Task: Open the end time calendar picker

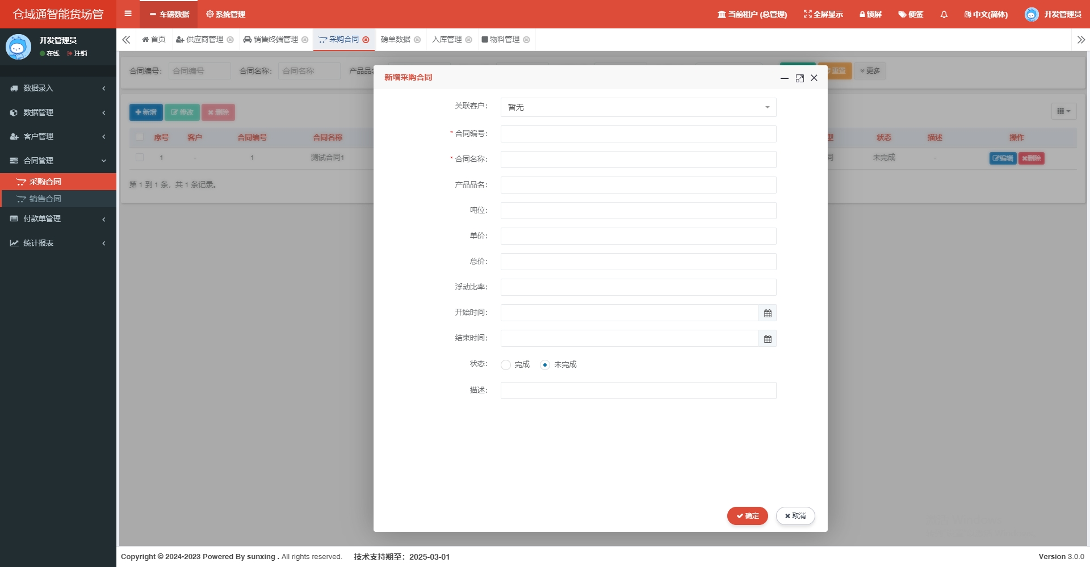Action: [768, 339]
